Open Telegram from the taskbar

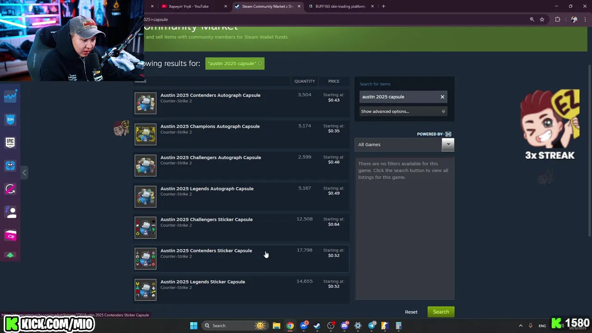coord(371,326)
